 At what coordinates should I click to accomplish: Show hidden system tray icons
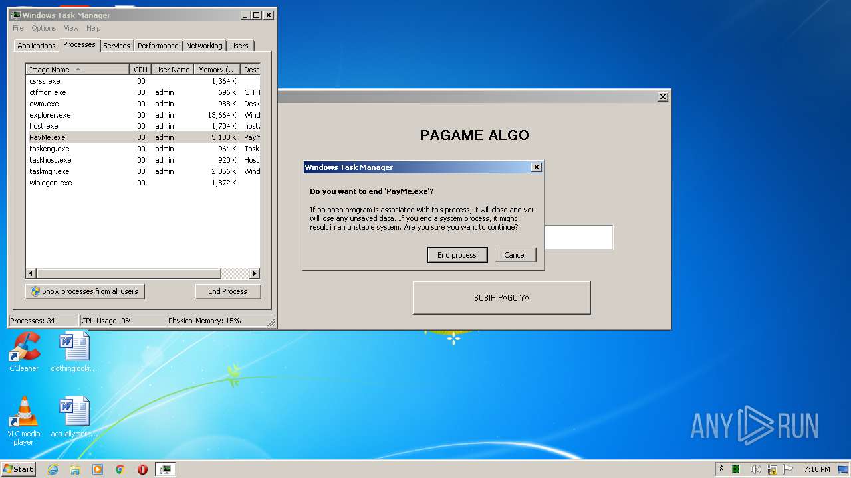click(721, 469)
